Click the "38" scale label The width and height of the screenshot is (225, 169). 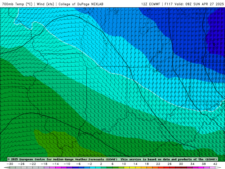(204, 164)
